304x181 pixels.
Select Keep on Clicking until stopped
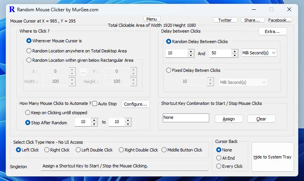[x=56, y=113]
